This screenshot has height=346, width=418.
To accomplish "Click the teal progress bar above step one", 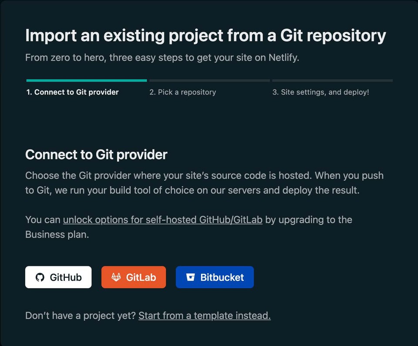I will (x=86, y=80).
